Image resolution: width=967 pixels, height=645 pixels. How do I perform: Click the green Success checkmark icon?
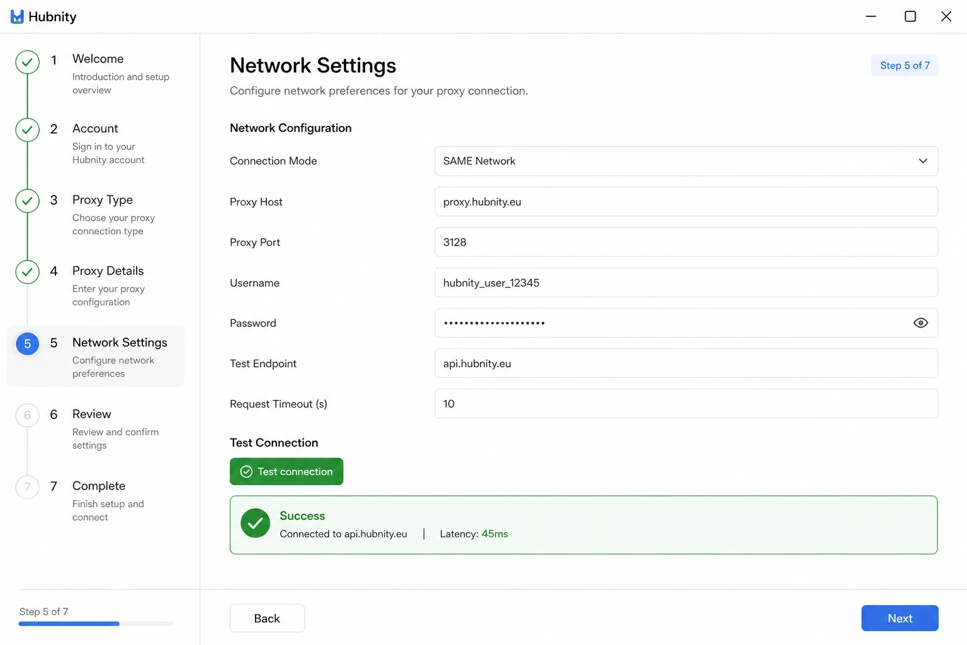point(256,523)
